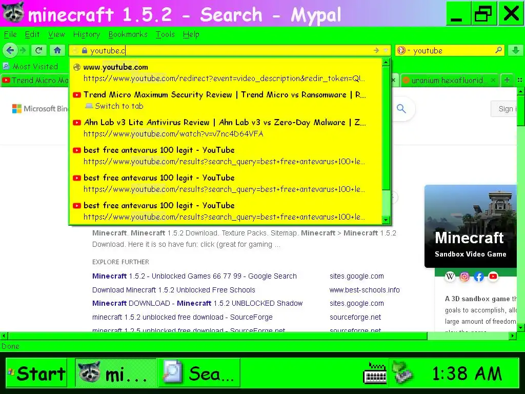
Task: Open the Home page button
Action: coord(57,51)
